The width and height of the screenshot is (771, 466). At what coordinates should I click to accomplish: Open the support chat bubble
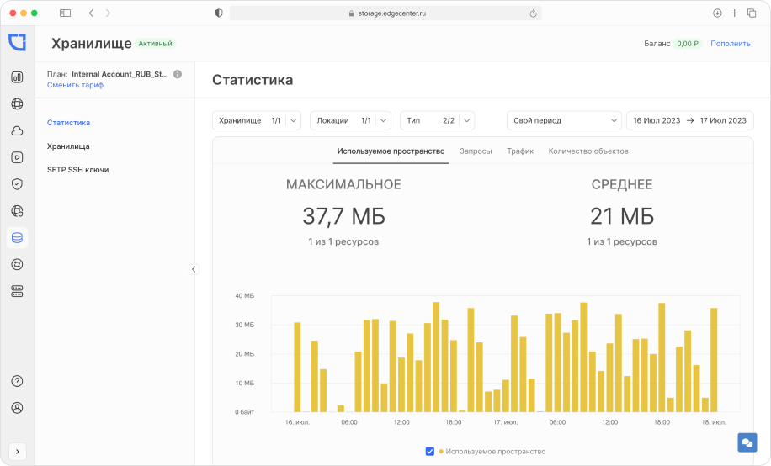(747, 443)
